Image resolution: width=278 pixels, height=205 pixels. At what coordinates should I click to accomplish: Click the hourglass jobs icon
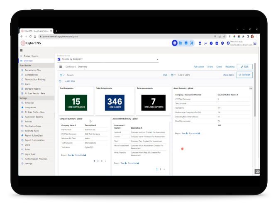click(200, 43)
